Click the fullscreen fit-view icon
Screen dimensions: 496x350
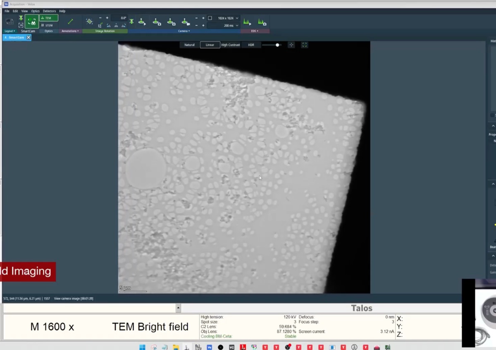[305, 45]
